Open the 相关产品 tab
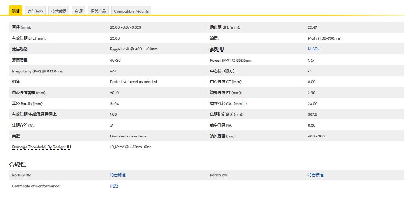 click(98, 11)
